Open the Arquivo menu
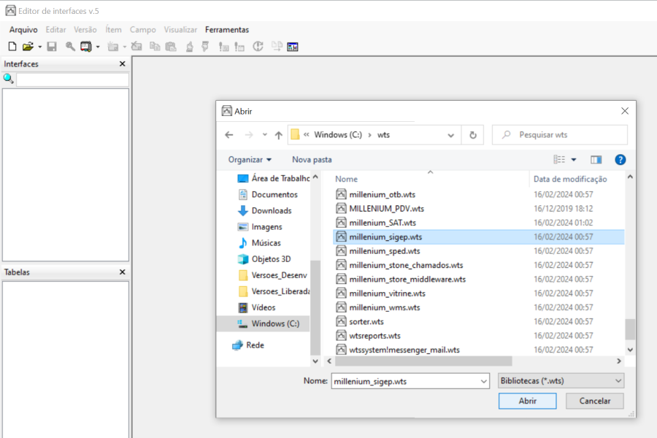 pos(23,30)
